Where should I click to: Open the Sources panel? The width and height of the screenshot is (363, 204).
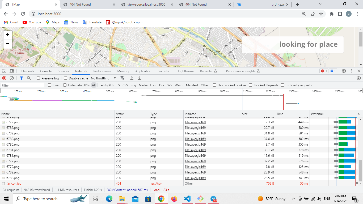(x=63, y=71)
